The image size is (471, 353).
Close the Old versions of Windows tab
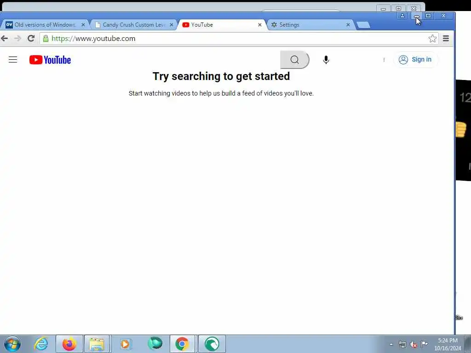83,25
